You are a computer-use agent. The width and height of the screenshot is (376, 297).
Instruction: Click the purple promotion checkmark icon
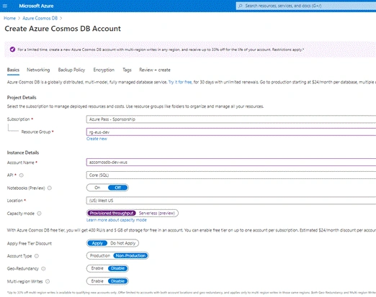tap(12, 50)
